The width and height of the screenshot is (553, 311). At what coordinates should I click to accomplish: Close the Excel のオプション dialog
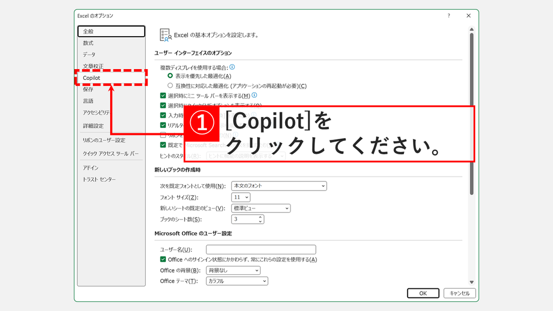tap(468, 16)
